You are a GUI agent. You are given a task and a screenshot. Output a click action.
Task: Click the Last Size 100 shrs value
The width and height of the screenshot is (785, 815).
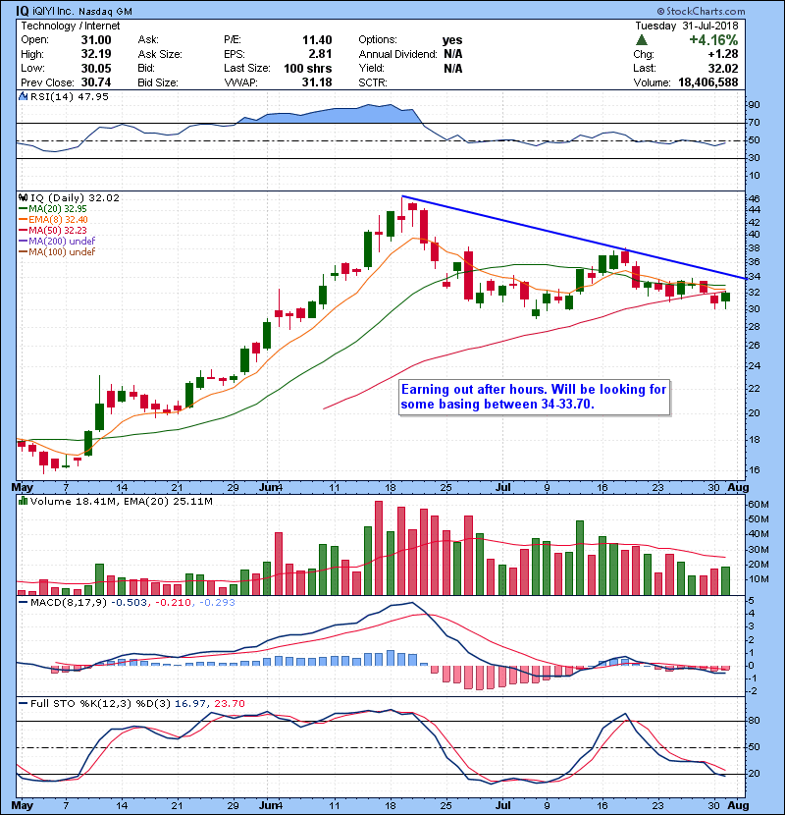click(x=307, y=68)
